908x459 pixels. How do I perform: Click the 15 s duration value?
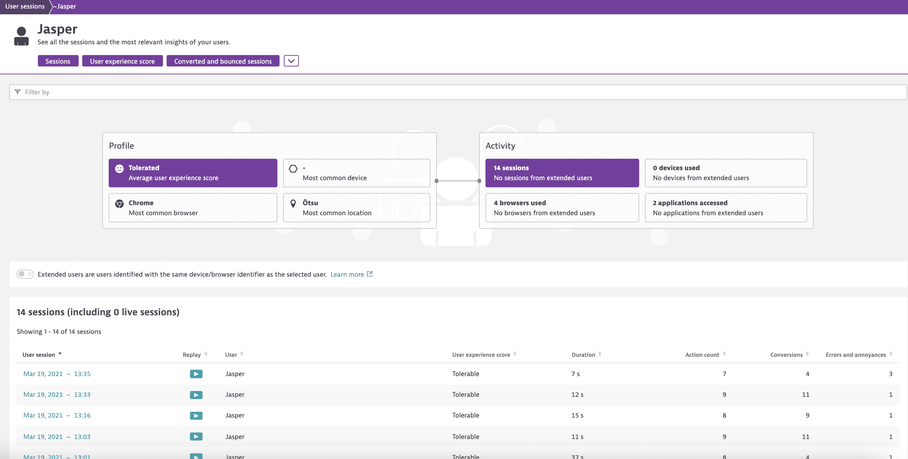577,415
